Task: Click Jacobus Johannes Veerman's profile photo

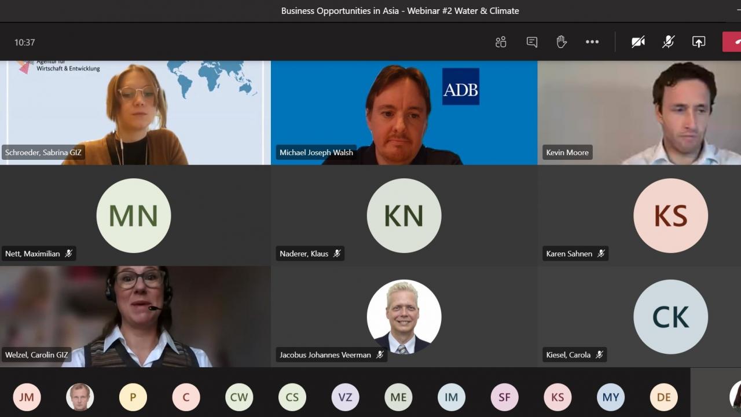Action: click(404, 317)
